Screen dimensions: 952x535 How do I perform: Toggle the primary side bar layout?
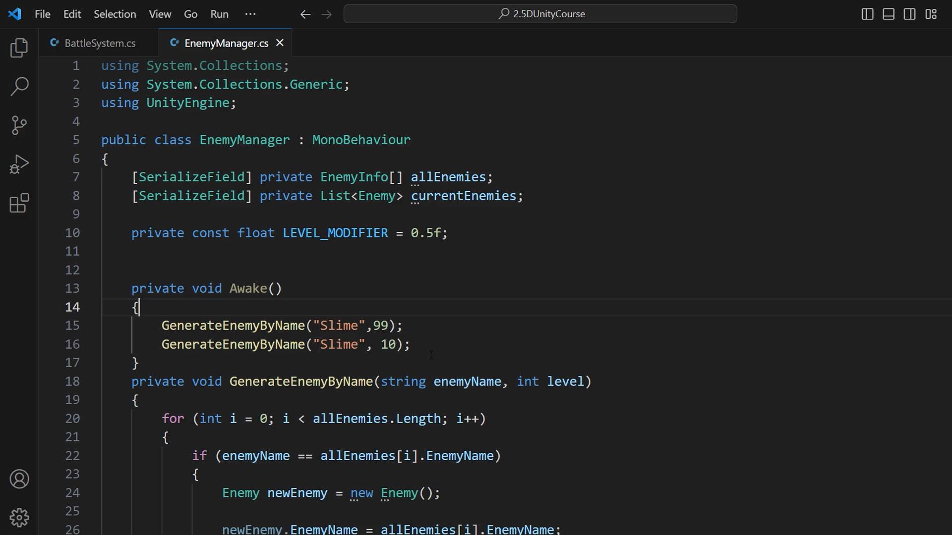pyautogui.click(x=867, y=14)
